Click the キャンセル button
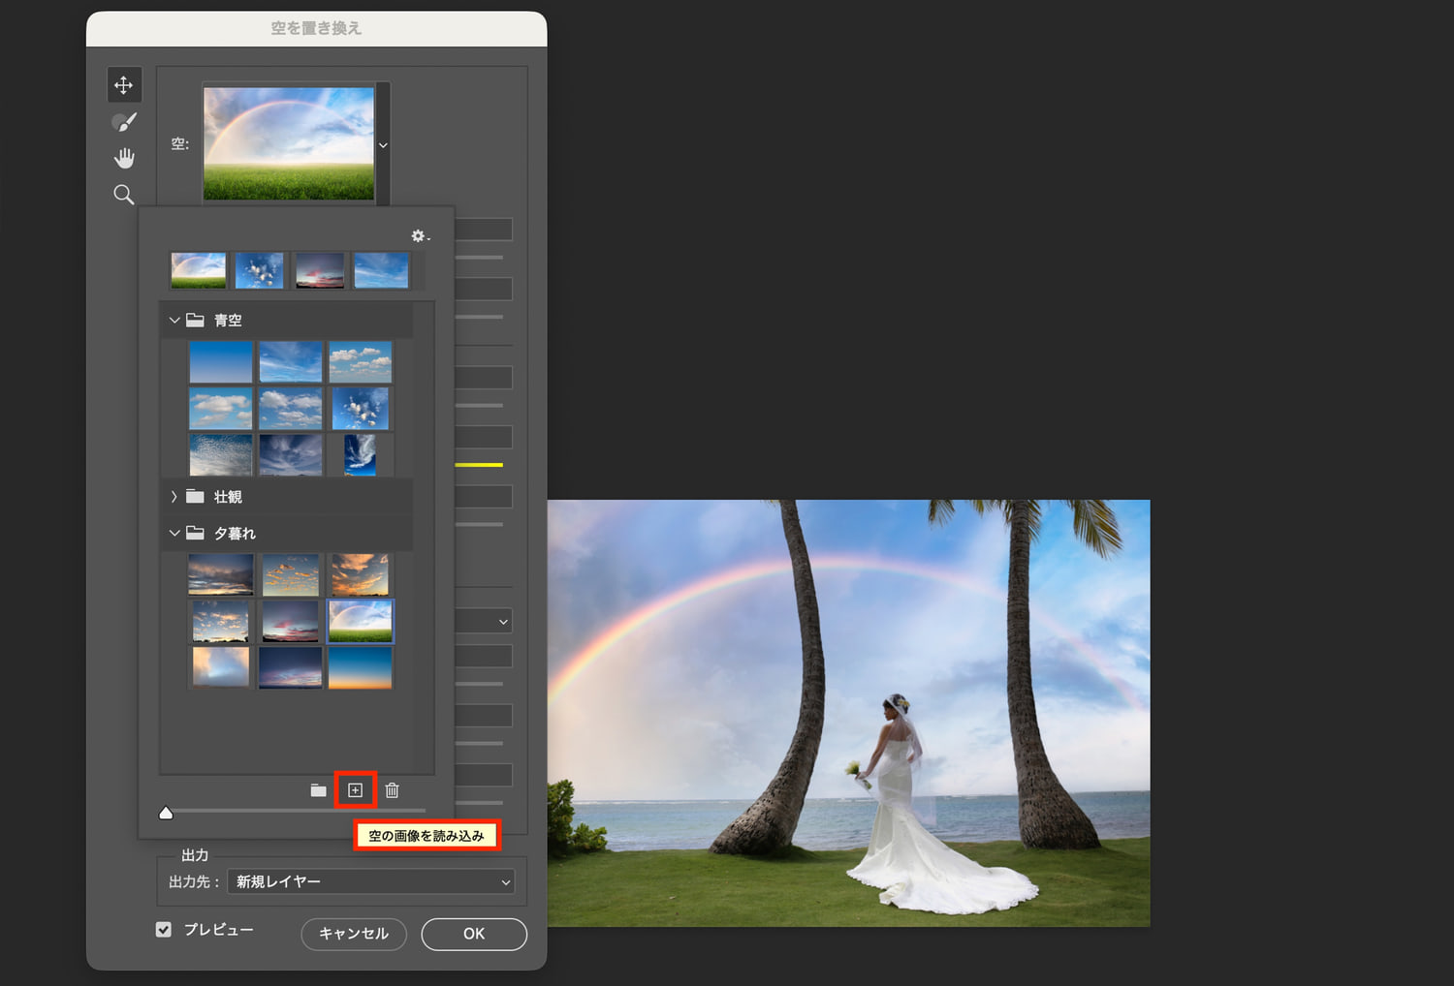The height and width of the screenshot is (986, 1454). (x=354, y=934)
